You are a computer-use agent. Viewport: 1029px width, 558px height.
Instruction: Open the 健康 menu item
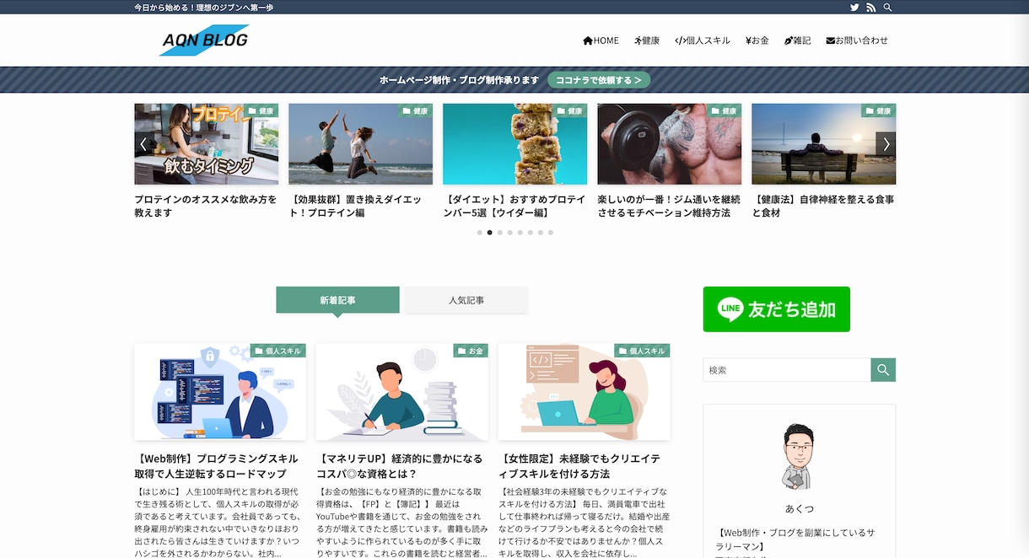[647, 40]
